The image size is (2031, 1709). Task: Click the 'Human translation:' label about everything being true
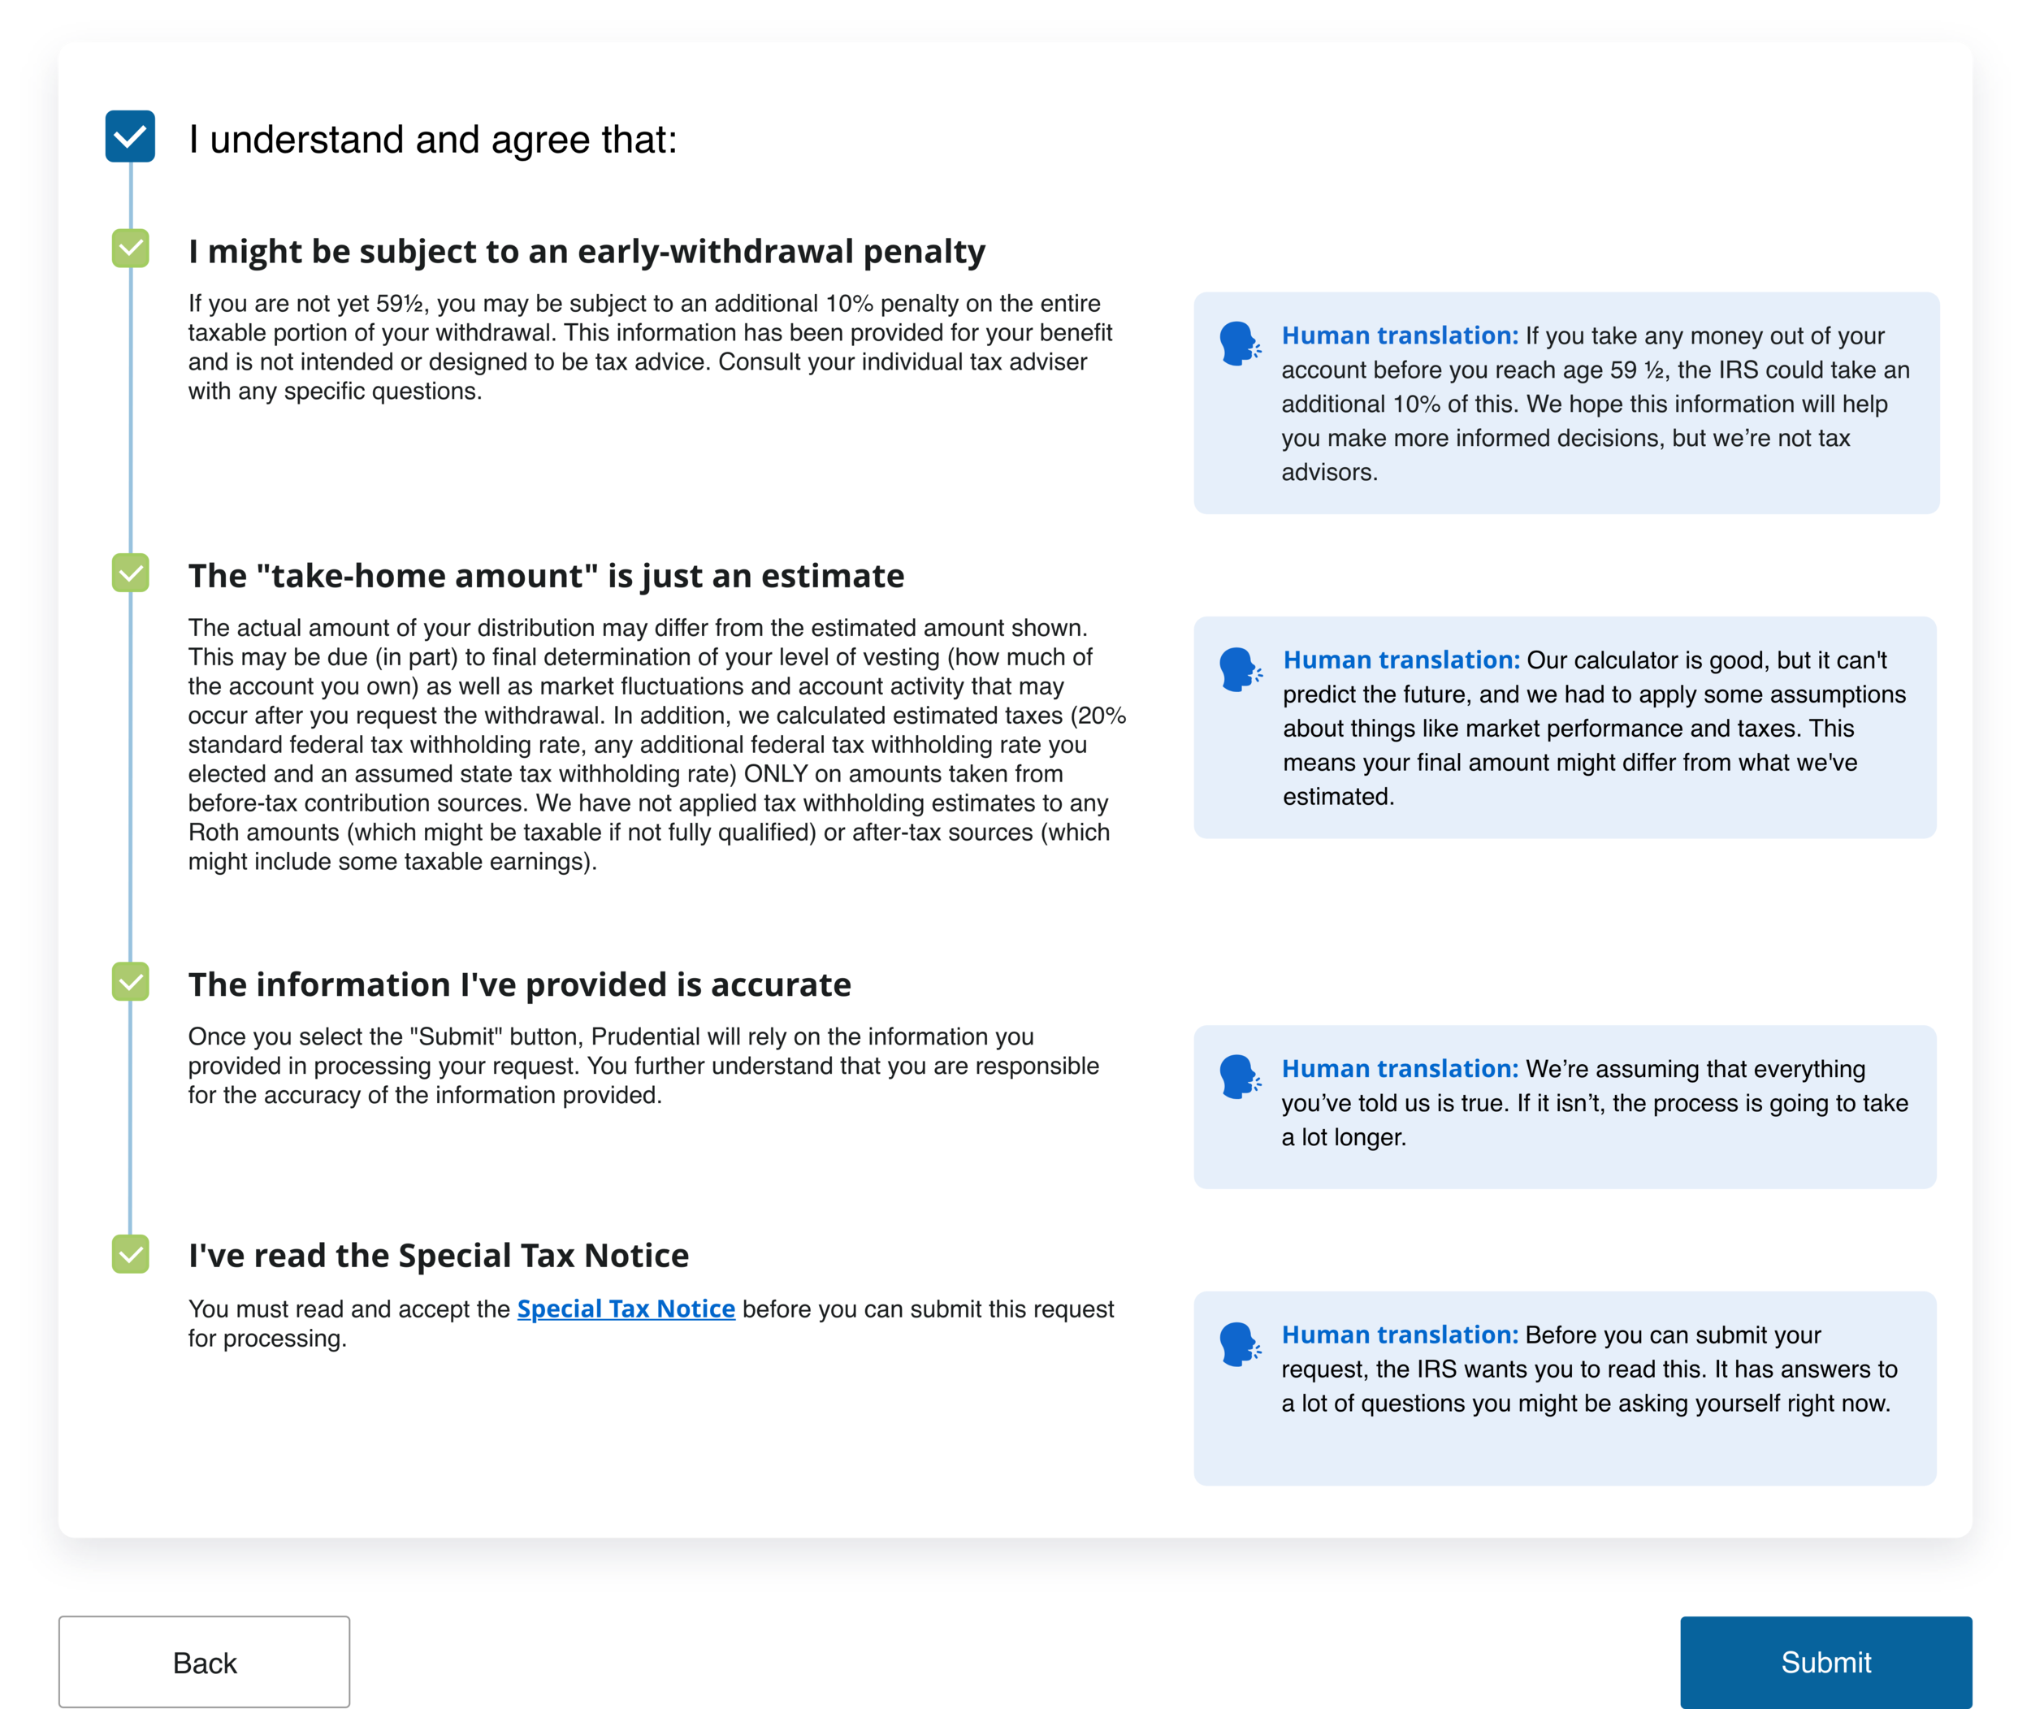(1401, 1069)
